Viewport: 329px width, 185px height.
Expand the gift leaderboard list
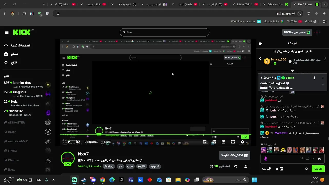(x=293, y=70)
